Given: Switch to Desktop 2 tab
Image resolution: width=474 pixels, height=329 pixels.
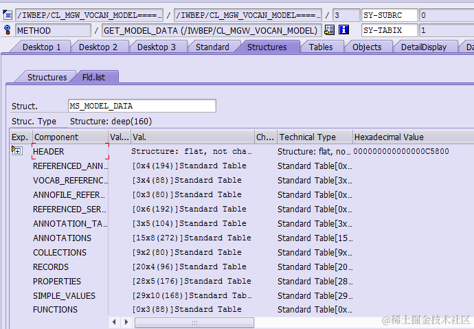Looking at the screenshot, I should click(x=98, y=47).
